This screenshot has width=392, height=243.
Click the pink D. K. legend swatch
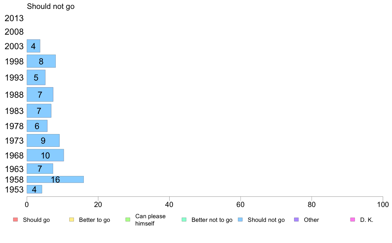pos(353,220)
